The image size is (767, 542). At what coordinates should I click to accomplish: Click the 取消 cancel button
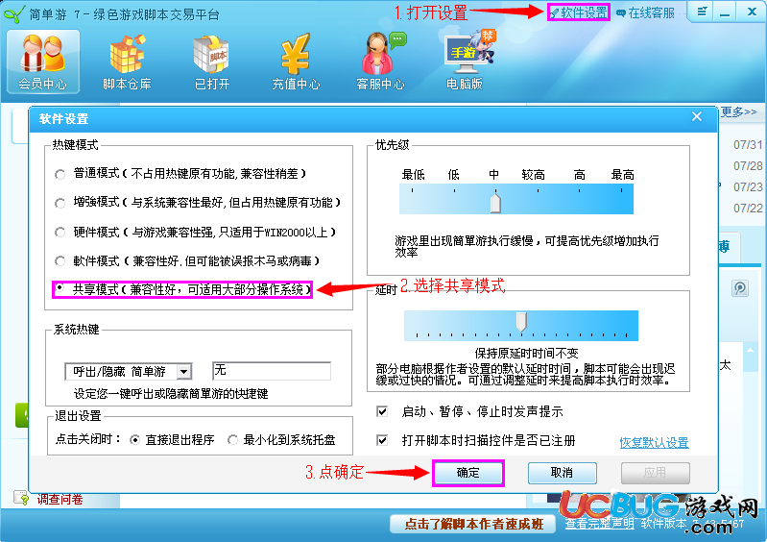tap(562, 473)
